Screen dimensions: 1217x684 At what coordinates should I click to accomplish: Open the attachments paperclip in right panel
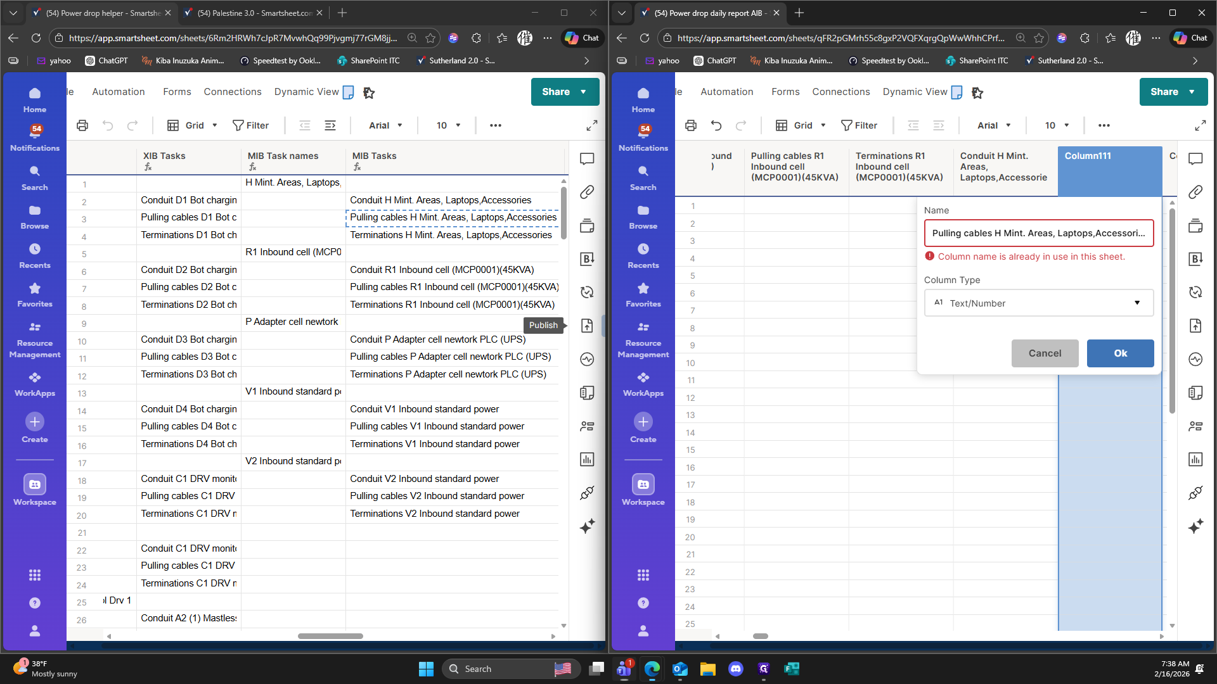[x=1195, y=192]
